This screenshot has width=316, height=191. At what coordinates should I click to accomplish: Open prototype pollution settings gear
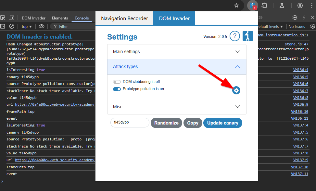click(x=236, y=90)
